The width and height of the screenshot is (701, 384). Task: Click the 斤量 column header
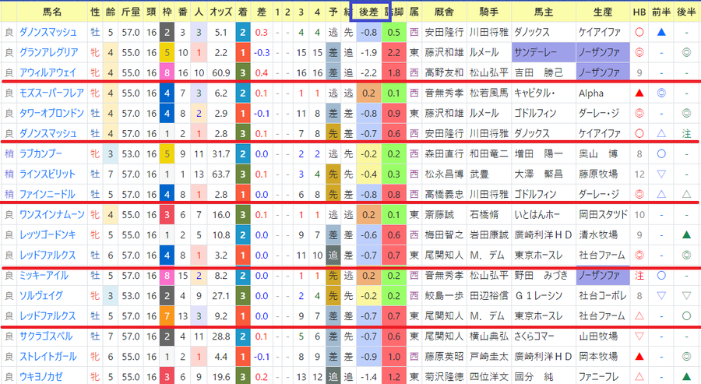131,12
